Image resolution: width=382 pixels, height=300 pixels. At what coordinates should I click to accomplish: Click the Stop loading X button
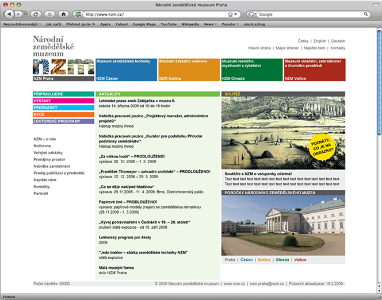pyautogui.click(x=49, y=14)
